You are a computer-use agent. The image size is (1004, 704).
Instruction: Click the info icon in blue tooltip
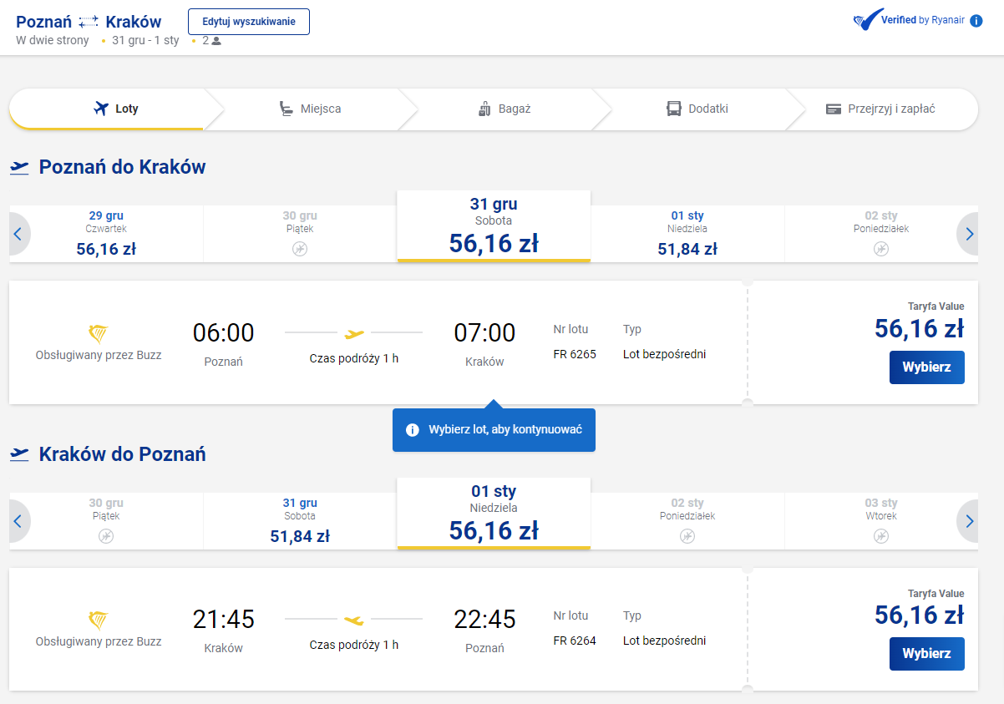coord(412,430)
